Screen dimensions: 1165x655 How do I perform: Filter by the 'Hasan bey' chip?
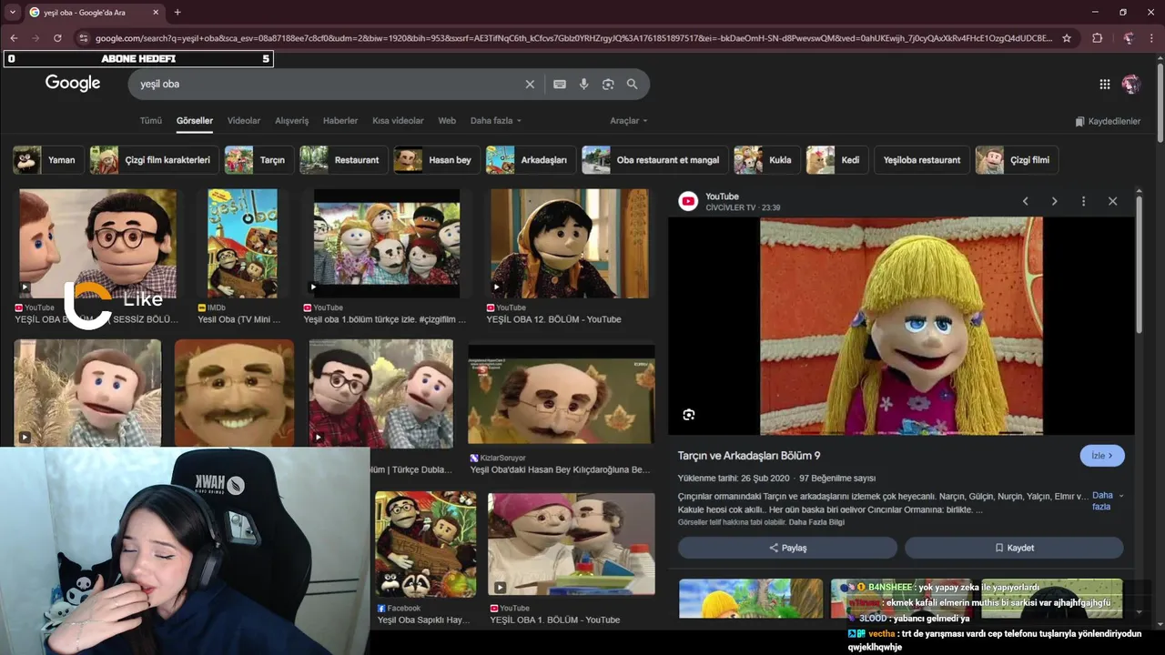435,160
